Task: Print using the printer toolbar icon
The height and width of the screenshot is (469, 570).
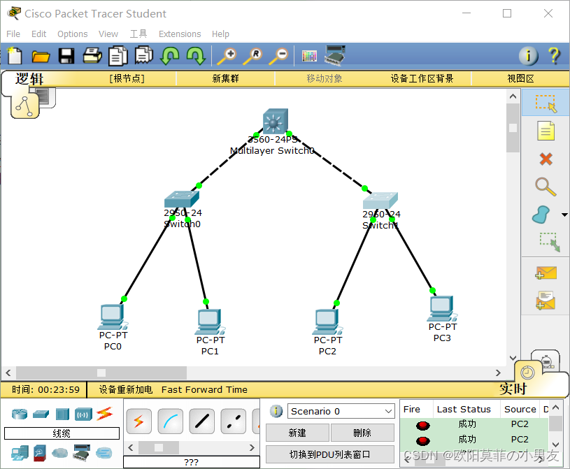Action: [x=92, y=56]
